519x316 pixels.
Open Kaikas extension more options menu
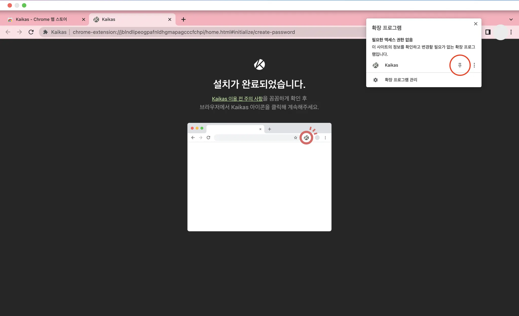pyautogui.click(x=474, y=65)
